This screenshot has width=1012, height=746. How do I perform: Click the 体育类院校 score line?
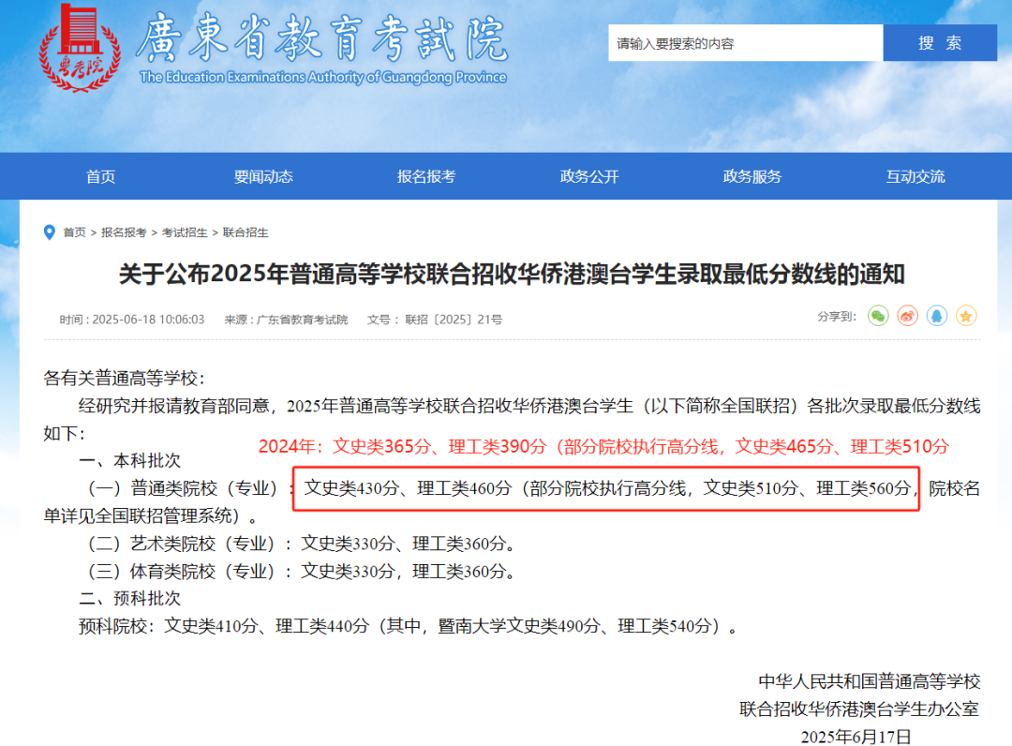click(x=302, y=572)
